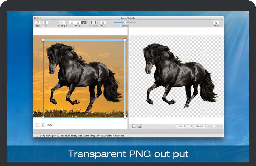The height and width of the screenshot is (166, 256).
Task: Click the Marker group label
Action: pyautogui.click(x=78, y=26)
